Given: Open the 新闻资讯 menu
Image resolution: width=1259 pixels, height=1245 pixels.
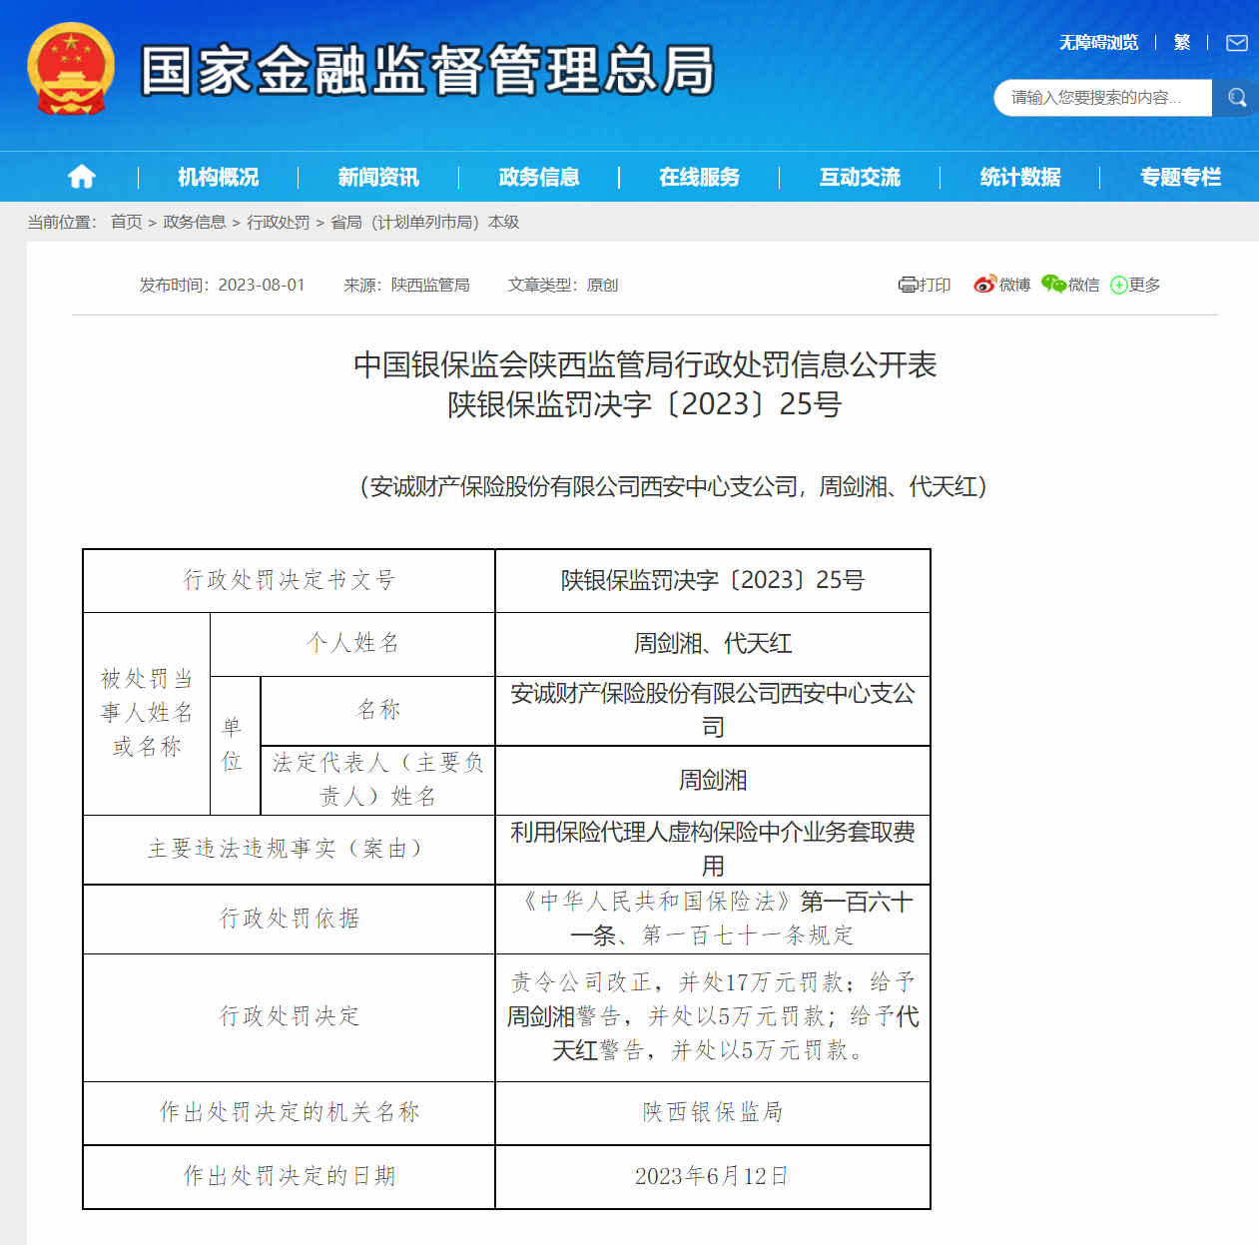Looking at the screenshot, I should (x=378, y=177).
